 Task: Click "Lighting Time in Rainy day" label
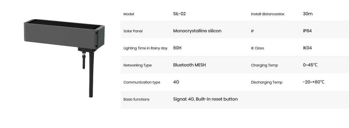[145, 48]
